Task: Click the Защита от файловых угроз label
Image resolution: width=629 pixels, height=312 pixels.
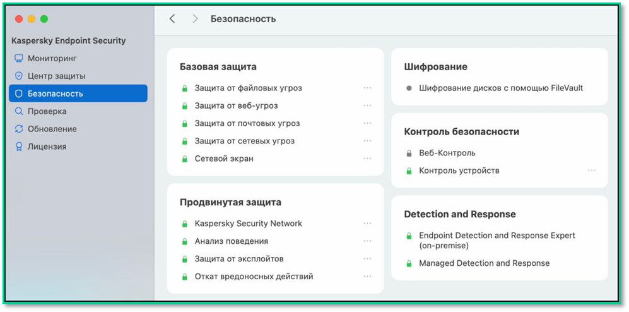Action: [249, 88]
